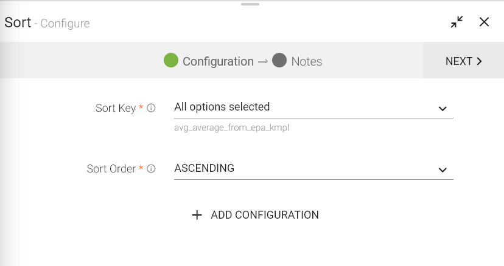Screen dimensions: 504x266
Task: Click the drag handle at panel top
Action: [x=251, y=4]
